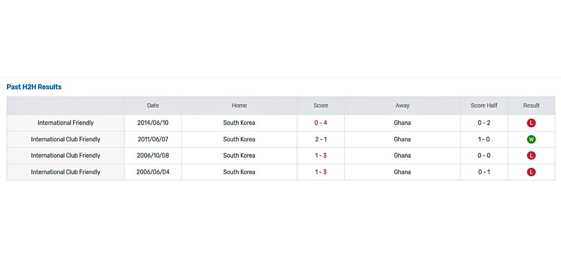Screen dimensions: 561x280
Task: Click the Score column header
Action: pyautogui.click(x=321, y=105)
